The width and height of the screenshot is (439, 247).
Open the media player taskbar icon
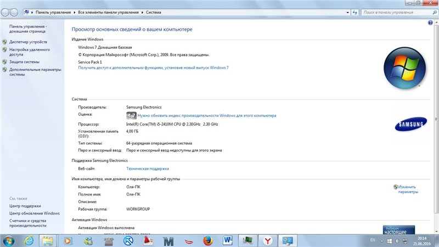point(68,241)
